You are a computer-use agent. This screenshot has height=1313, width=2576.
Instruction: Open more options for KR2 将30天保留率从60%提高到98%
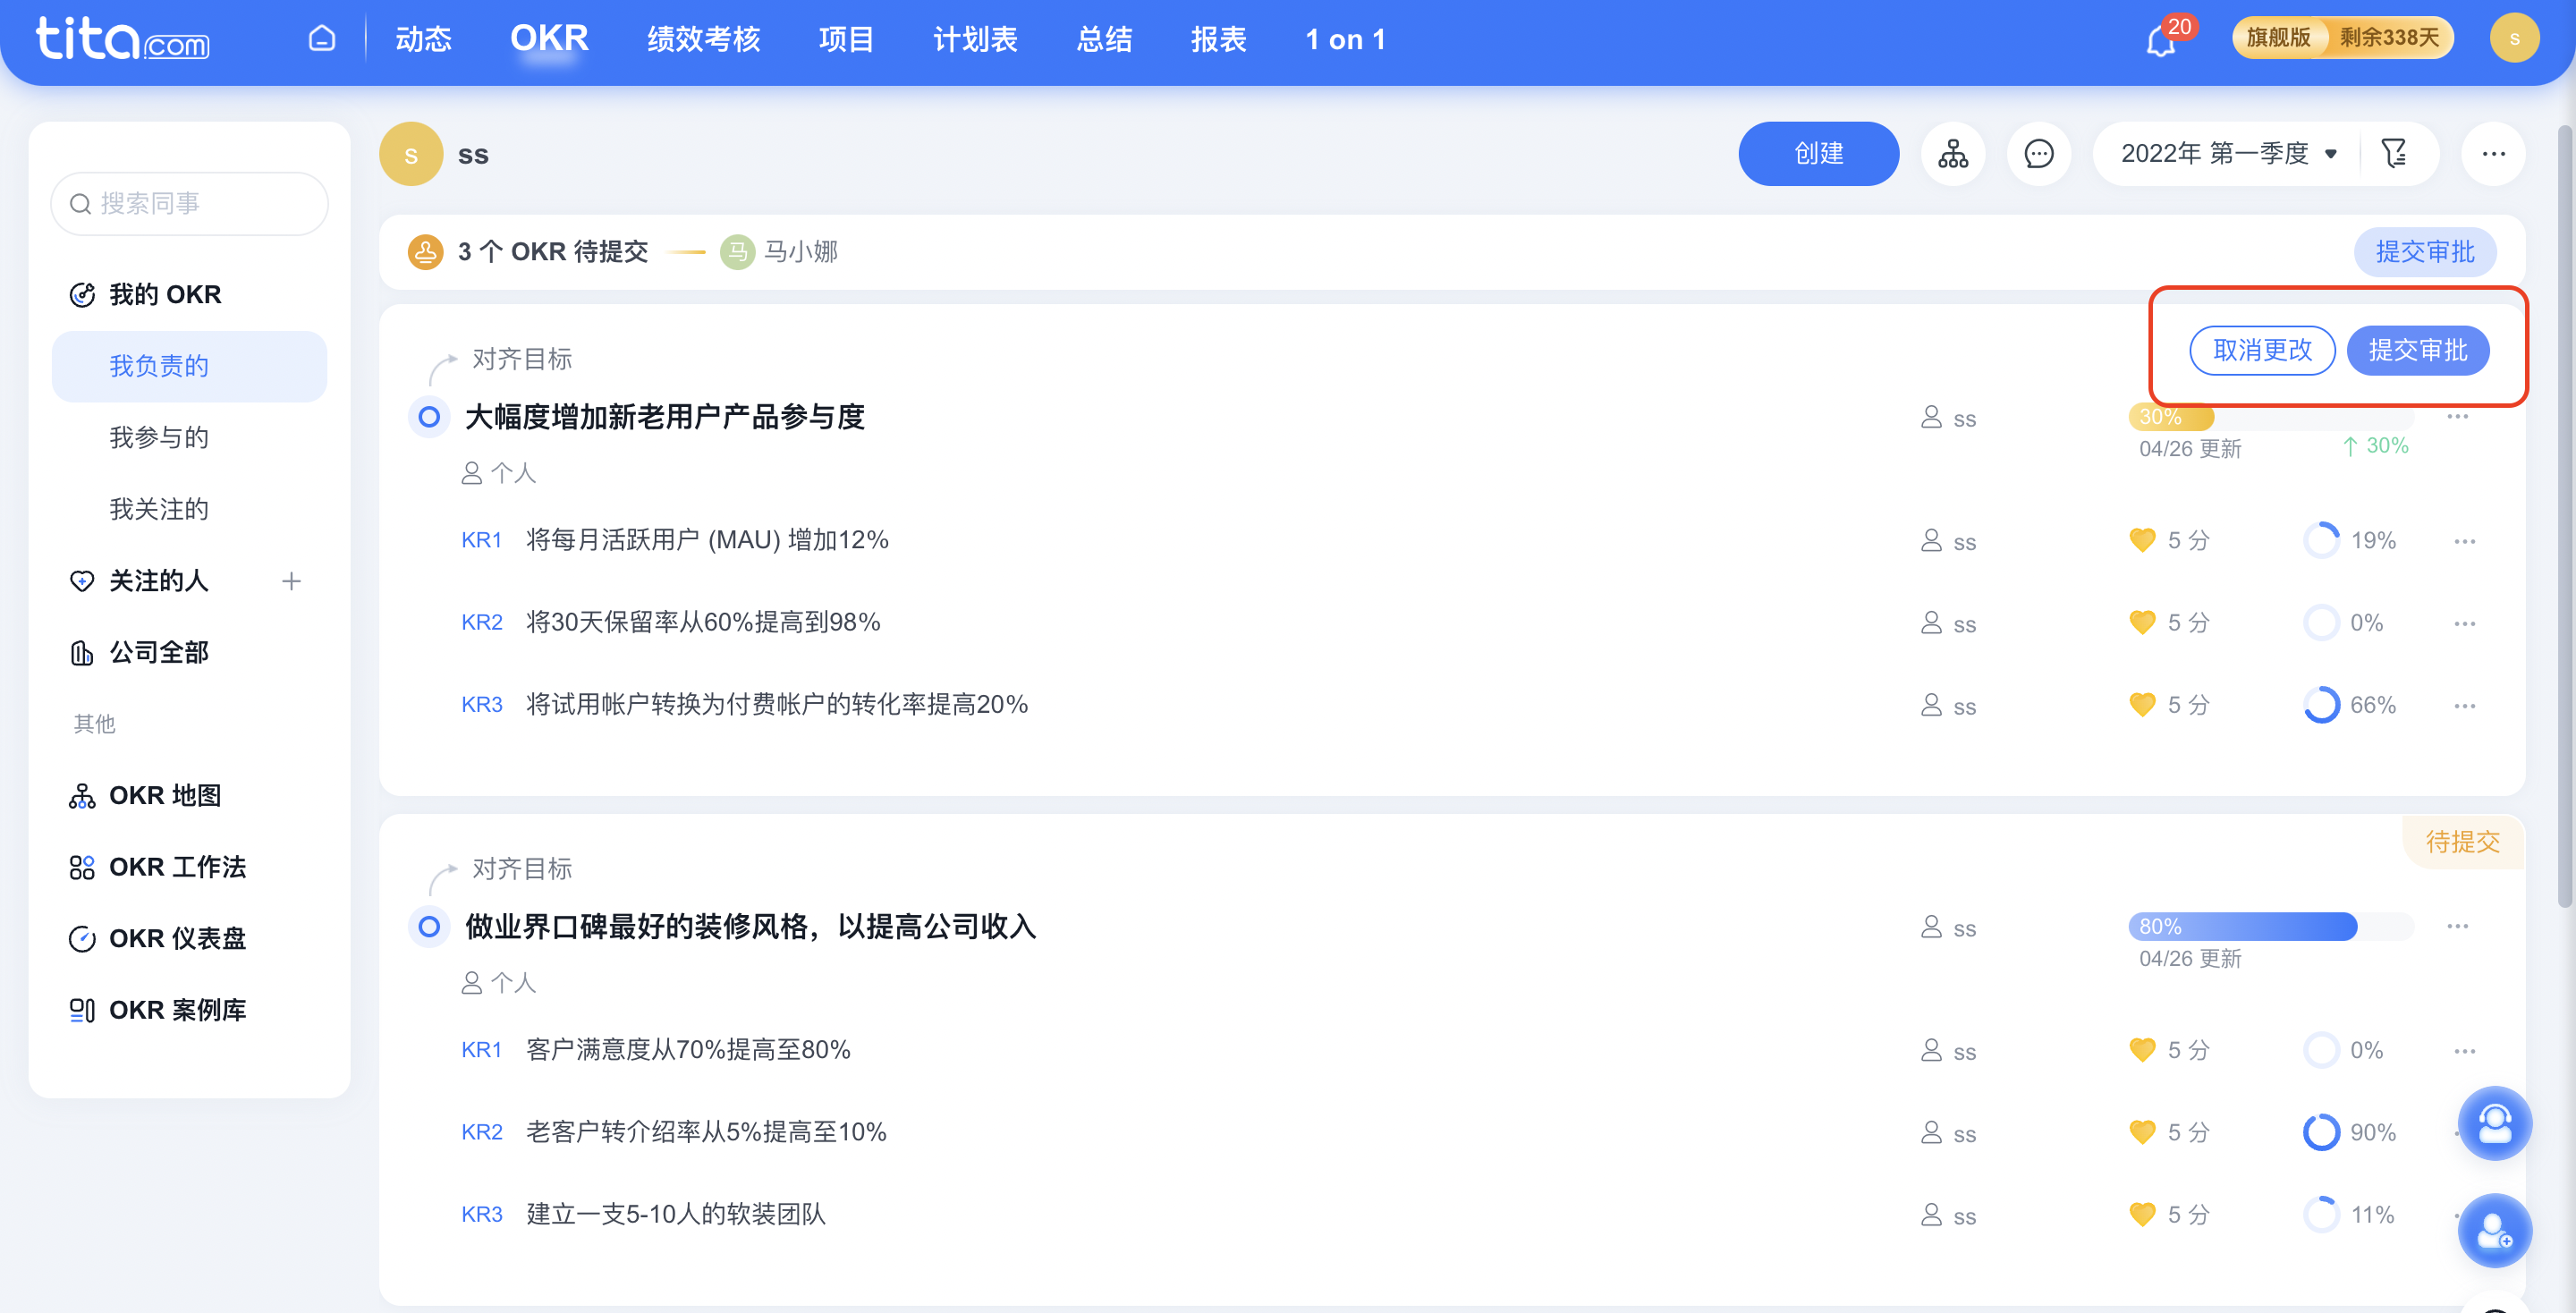pos(2464,623)
